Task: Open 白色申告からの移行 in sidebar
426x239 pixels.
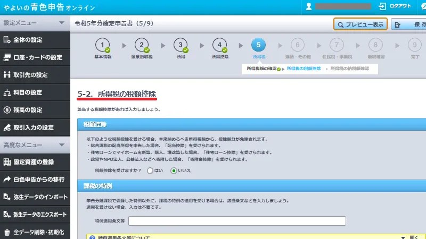Action: 35,180
